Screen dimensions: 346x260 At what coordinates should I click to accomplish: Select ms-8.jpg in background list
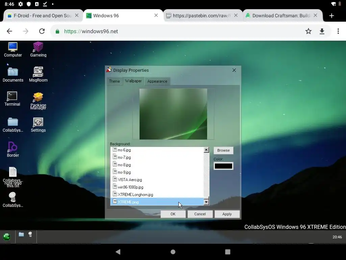point(157,165)
